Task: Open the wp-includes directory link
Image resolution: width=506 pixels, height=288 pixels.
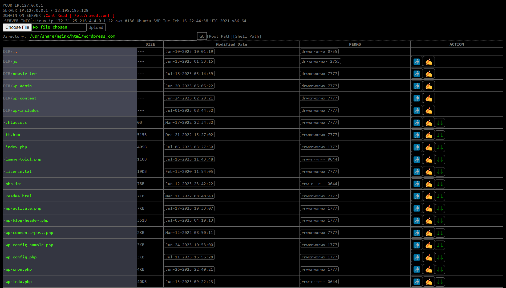Action: coord(26,110)
